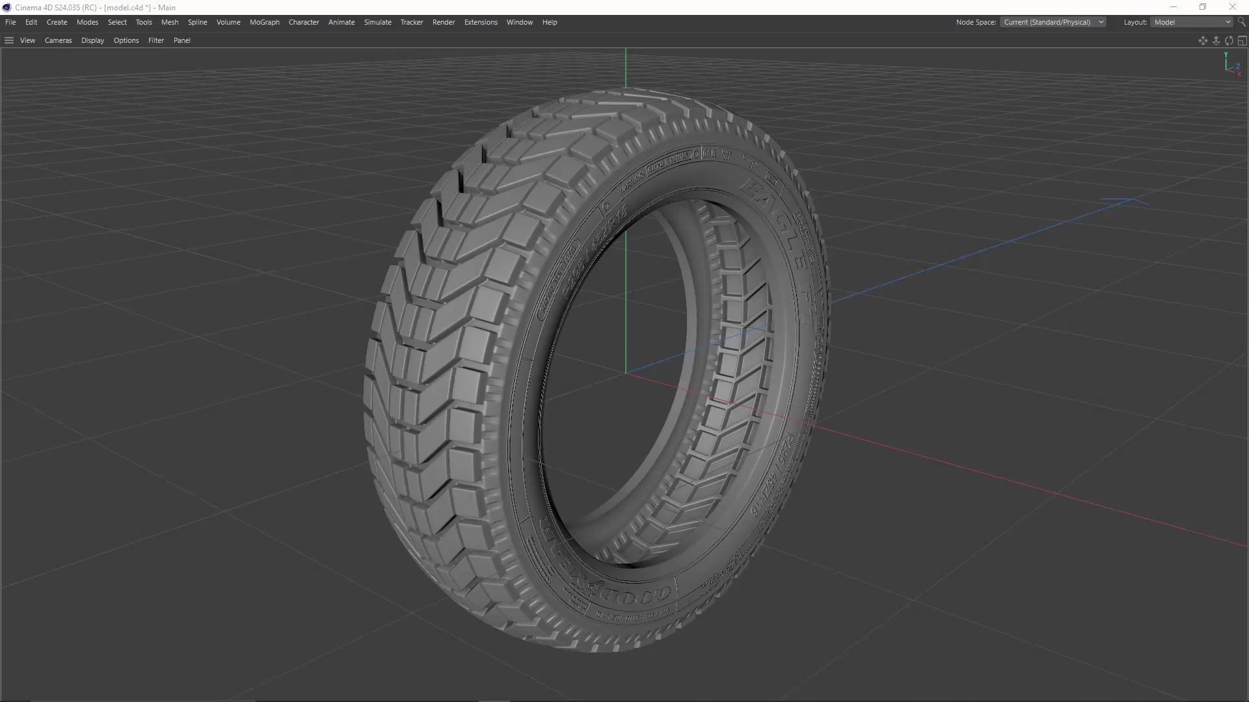Open the viewport Options menu
1249x702 pixels.
pyautogui.click(x=126, y=40)
